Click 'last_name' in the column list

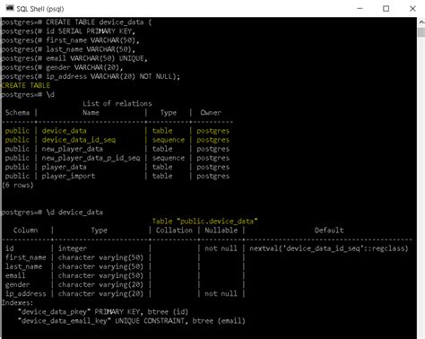pyautogui.click(x=23, y=266)
